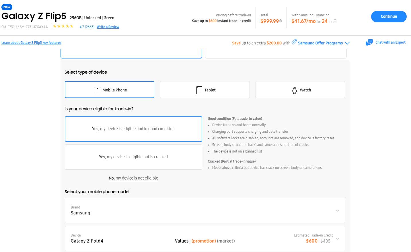The width and height of the screenshot is (411, 252).
Task: Open Learn about Galaxy Z Flip5 key features
Action: [31, 43]
